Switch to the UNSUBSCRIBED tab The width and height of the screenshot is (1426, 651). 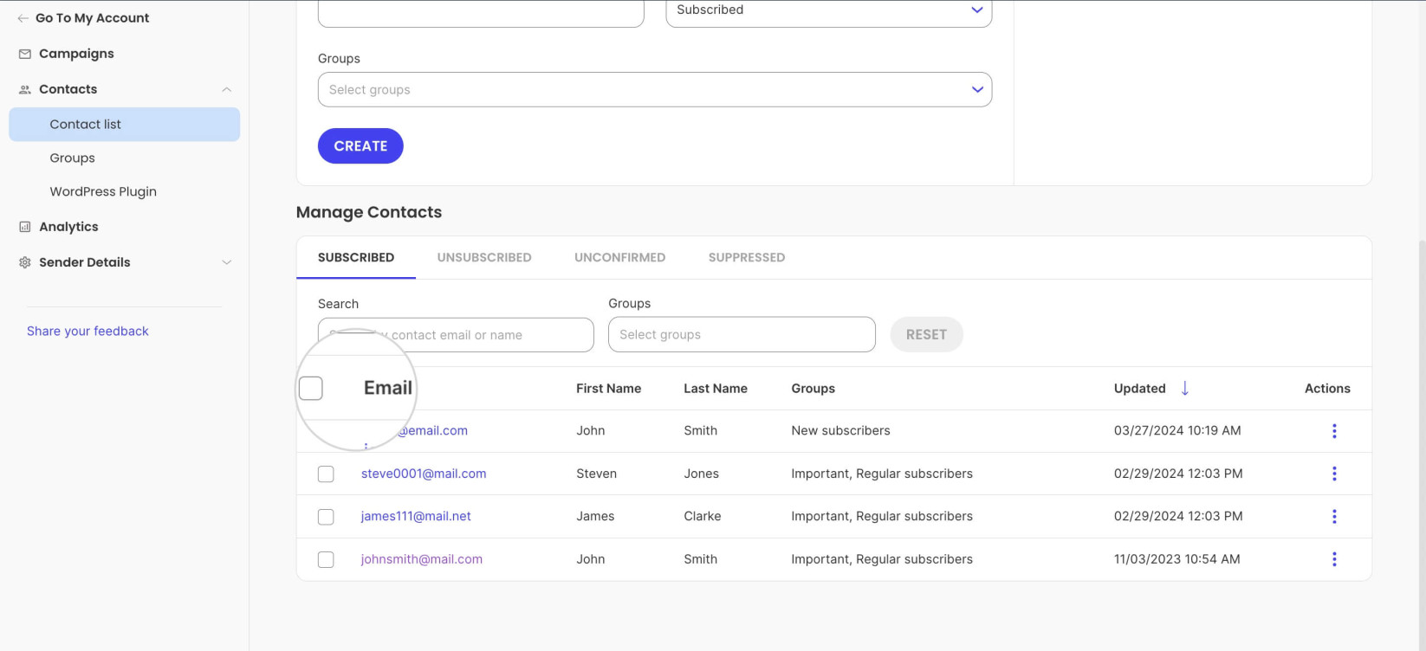tap(484, 257)
